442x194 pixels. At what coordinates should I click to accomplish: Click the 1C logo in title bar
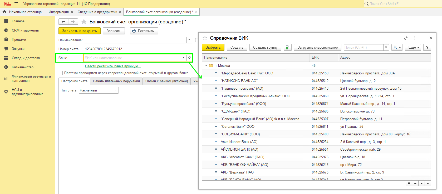(x=7, y=4)
